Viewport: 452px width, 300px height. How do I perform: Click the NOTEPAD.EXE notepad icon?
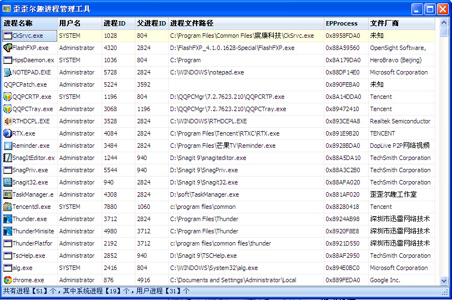[7, 72]
